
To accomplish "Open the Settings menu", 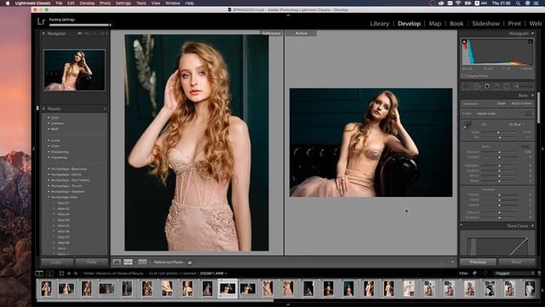I will point(123,3).
